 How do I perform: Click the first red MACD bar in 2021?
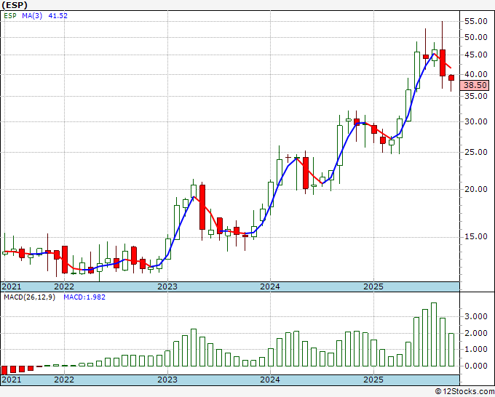4,370
